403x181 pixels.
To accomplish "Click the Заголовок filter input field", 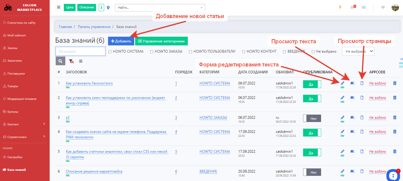I will (80, 51).
